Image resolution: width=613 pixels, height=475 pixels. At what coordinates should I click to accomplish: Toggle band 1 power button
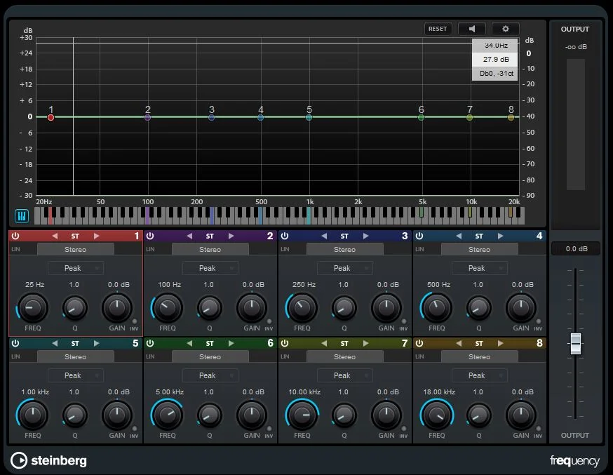15,236
